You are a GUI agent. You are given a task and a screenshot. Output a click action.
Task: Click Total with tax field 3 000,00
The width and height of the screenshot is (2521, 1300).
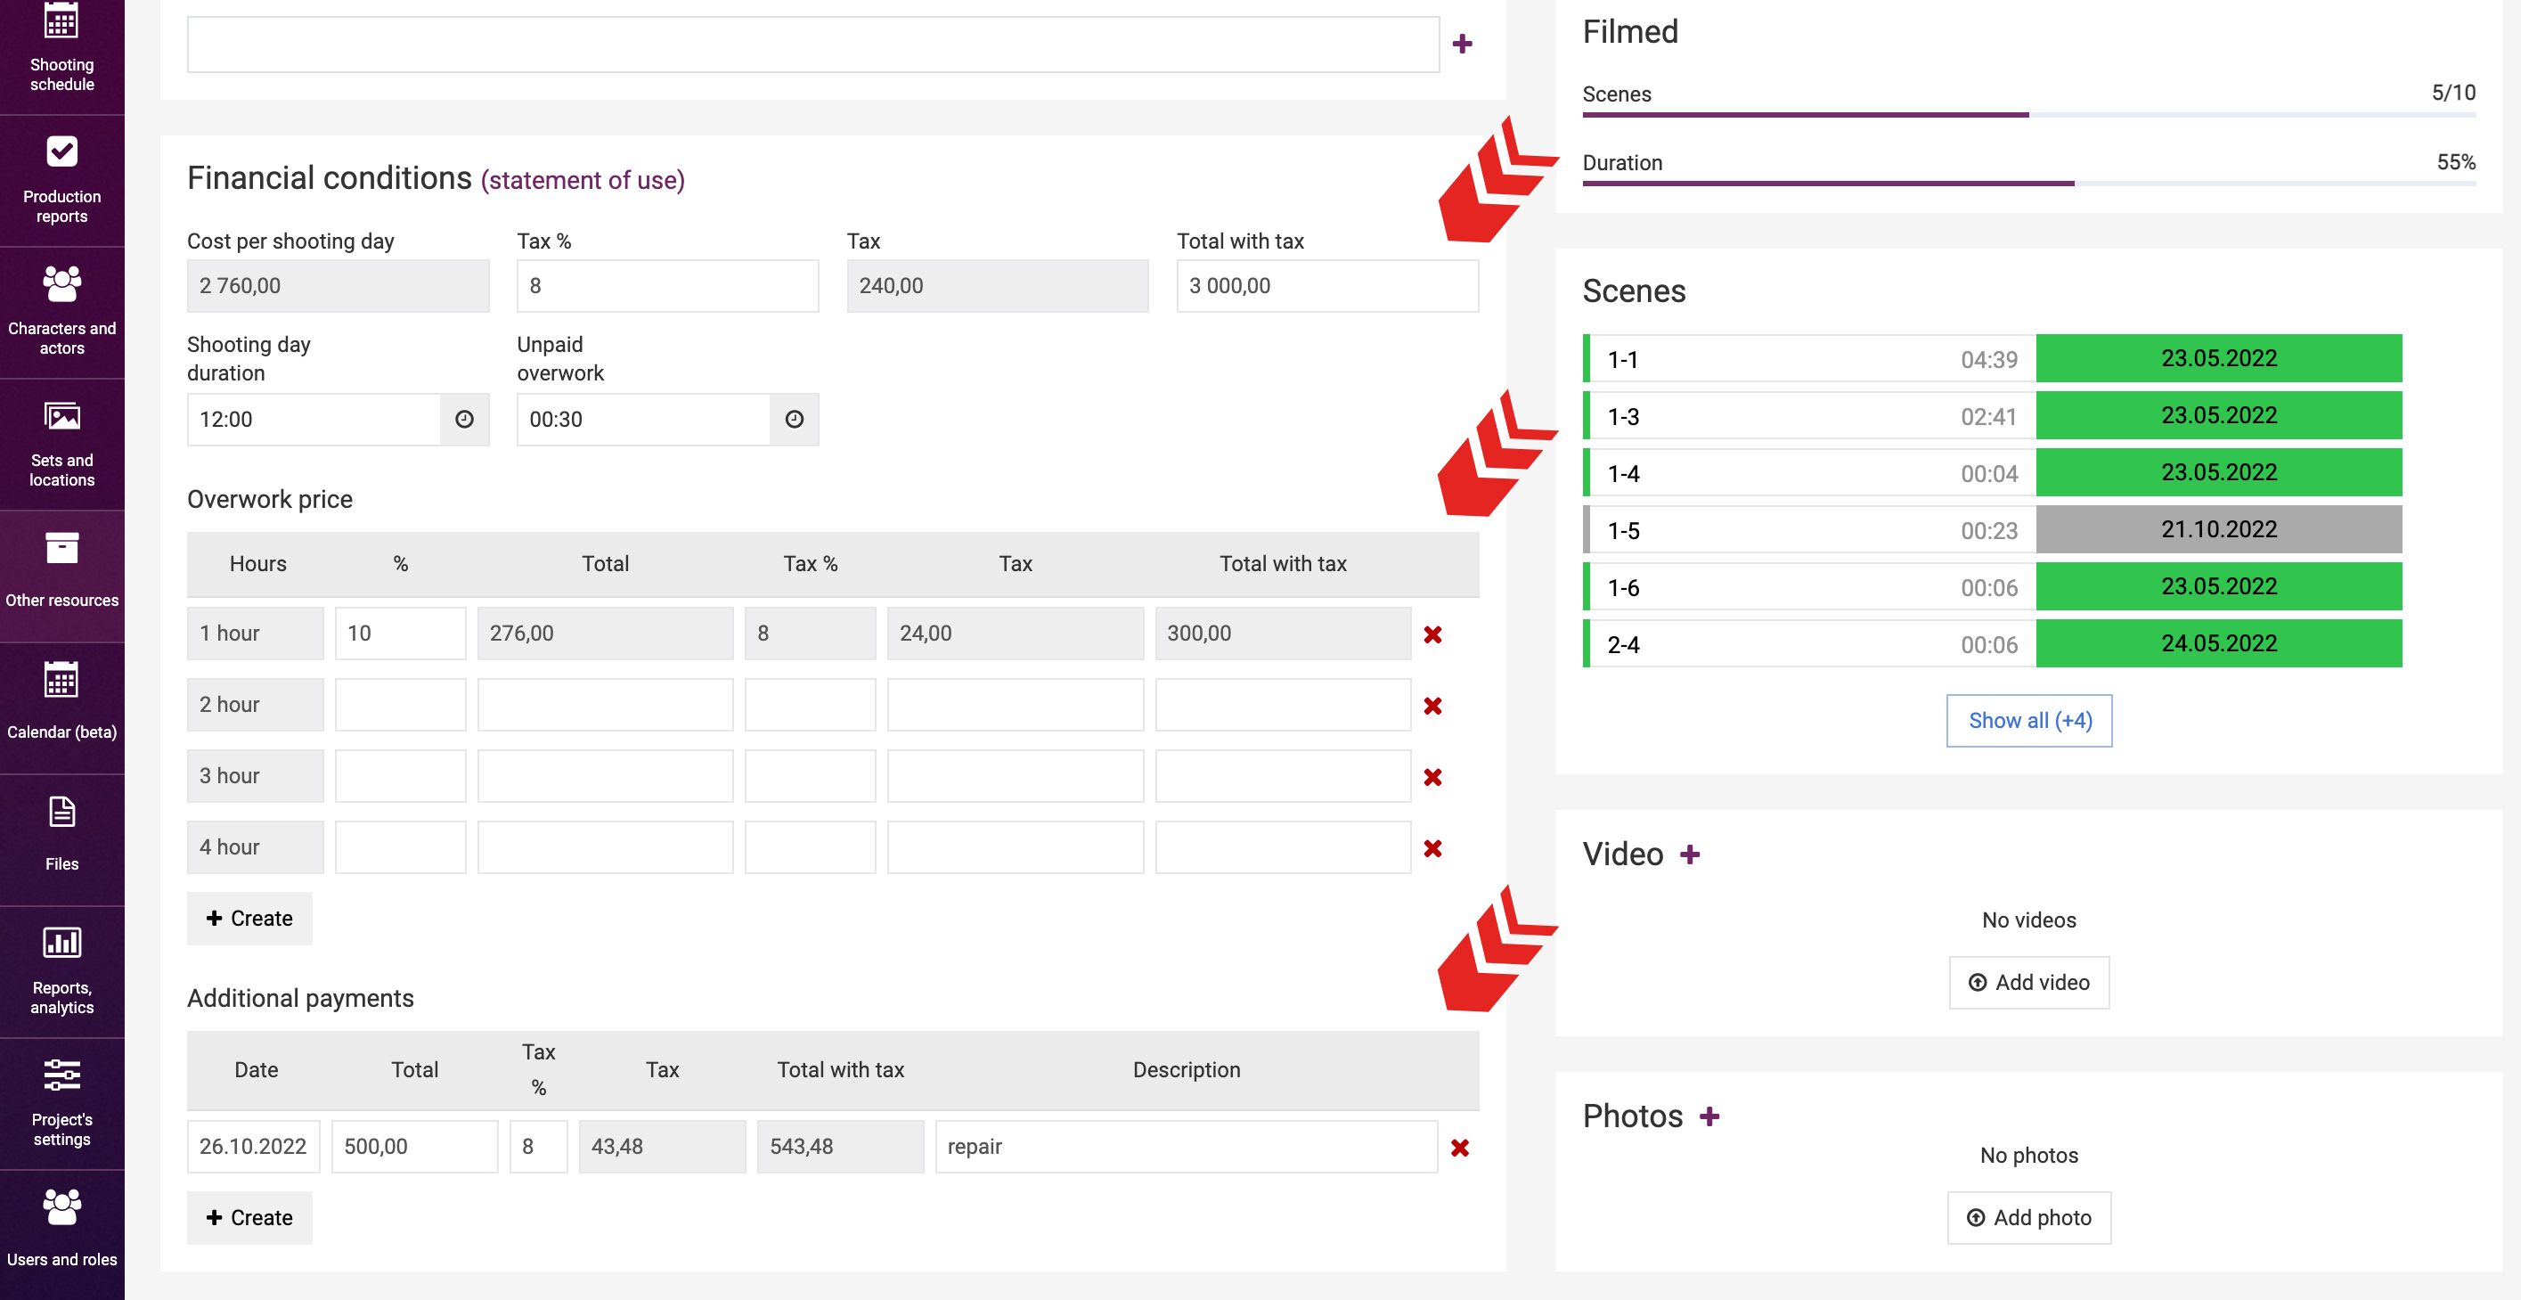tap(1327, 286)
